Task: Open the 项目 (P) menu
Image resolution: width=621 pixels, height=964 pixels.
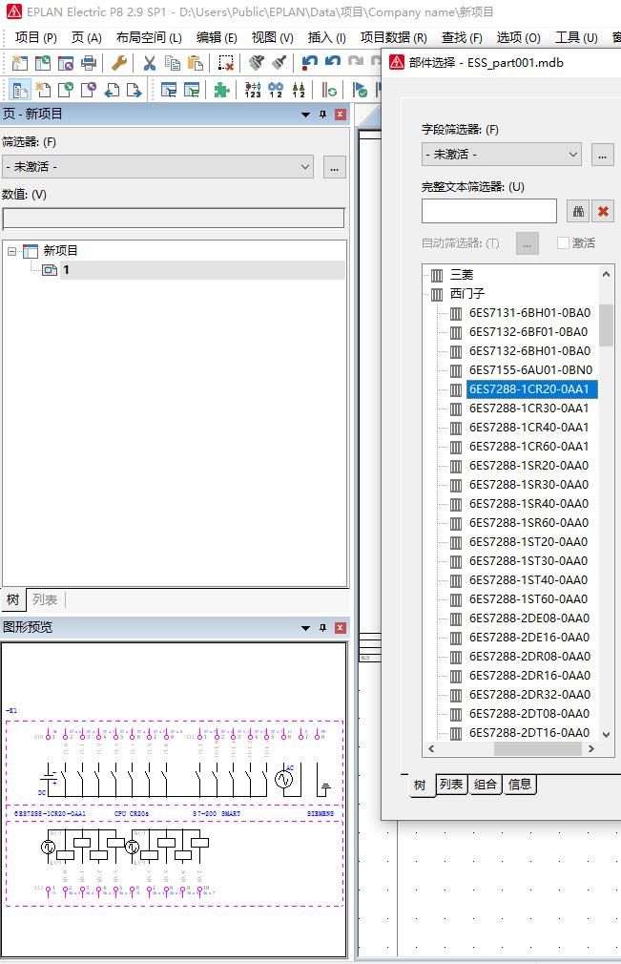Action: click(x=35, y=37)
